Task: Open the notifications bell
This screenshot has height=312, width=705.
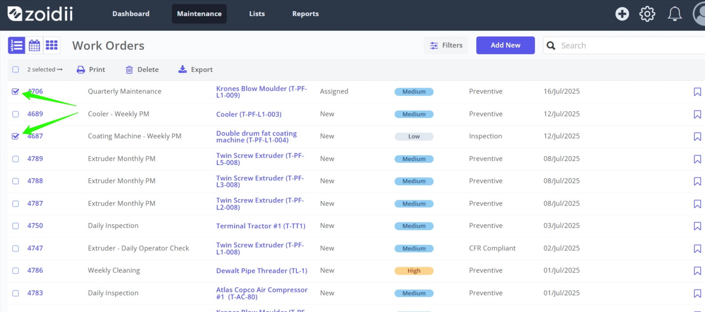Action: (x=675, y=14)
